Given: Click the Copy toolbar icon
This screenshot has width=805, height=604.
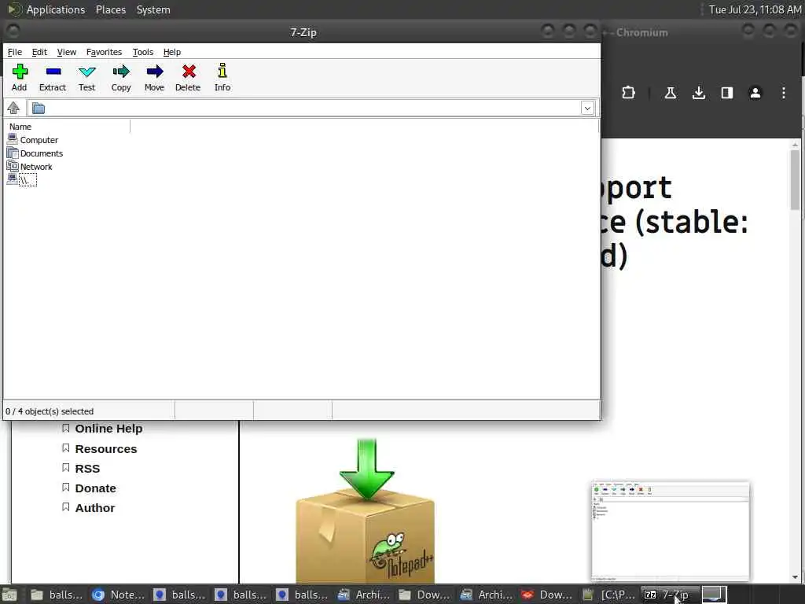Looking at the screenshot, I should point(121,78).
